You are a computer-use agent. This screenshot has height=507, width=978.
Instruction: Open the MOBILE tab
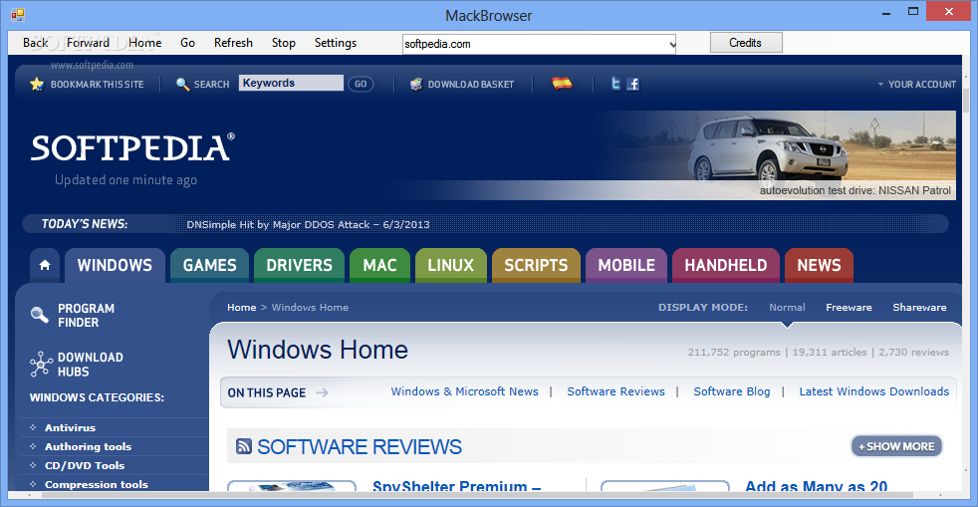[x=626, y=265]
